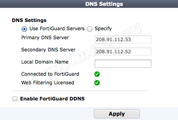
Task: Click the Connected to FortiGuard green checkmark icon
Action: 97,74
